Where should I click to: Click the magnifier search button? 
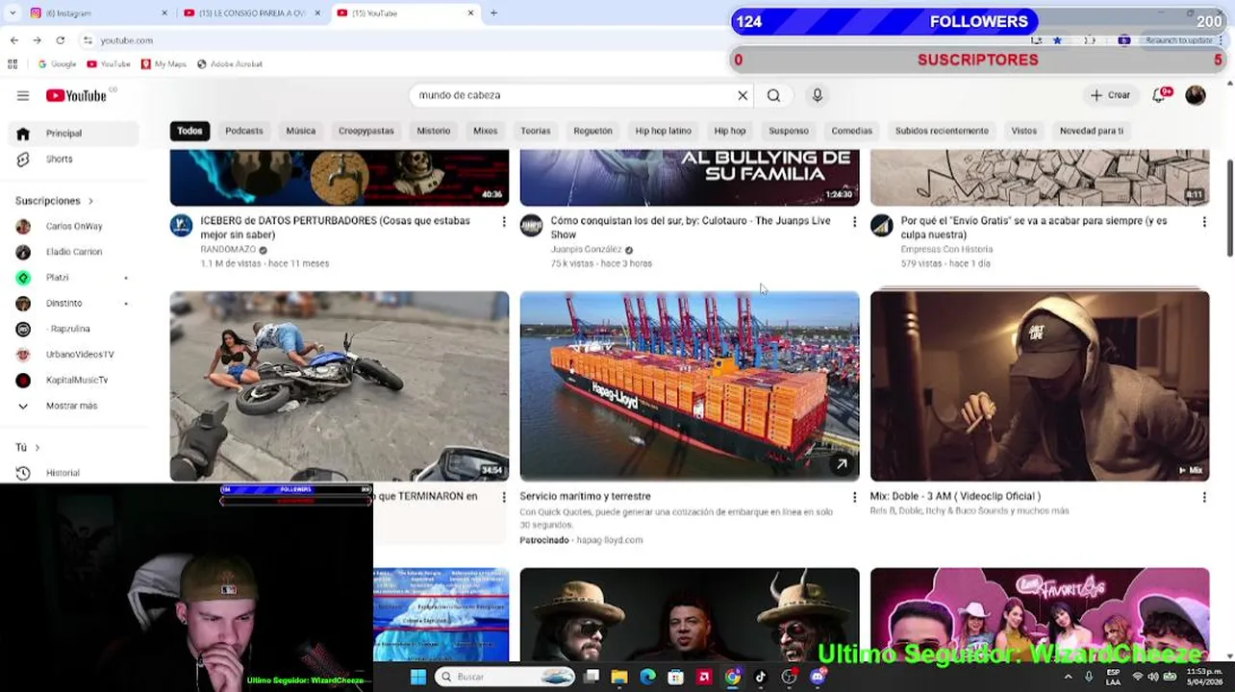[x=773, y=95]
